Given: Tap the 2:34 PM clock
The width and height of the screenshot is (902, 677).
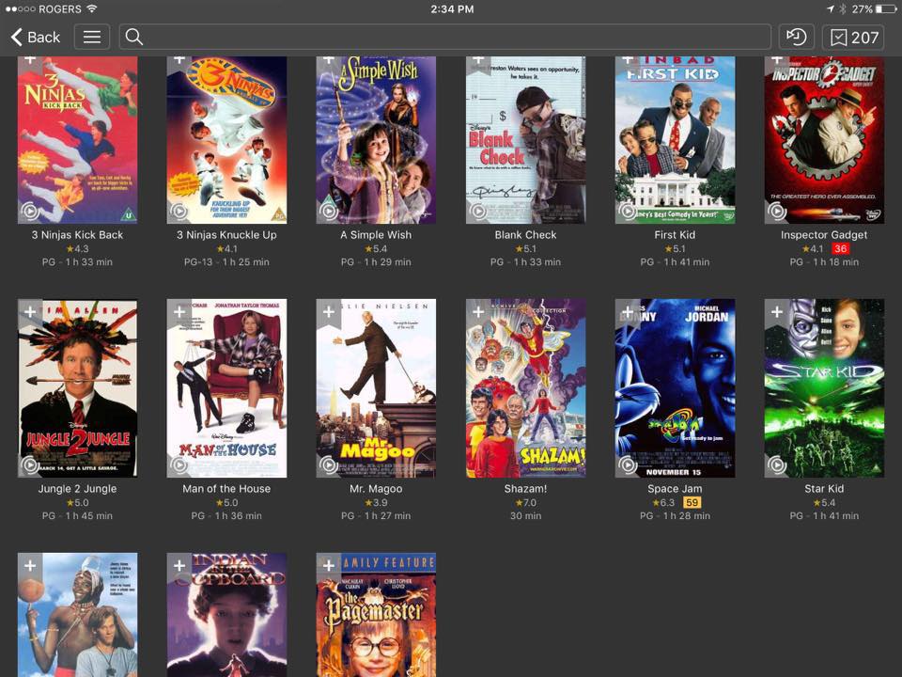Looking at the screenshot, I should [x=452, y=9].
